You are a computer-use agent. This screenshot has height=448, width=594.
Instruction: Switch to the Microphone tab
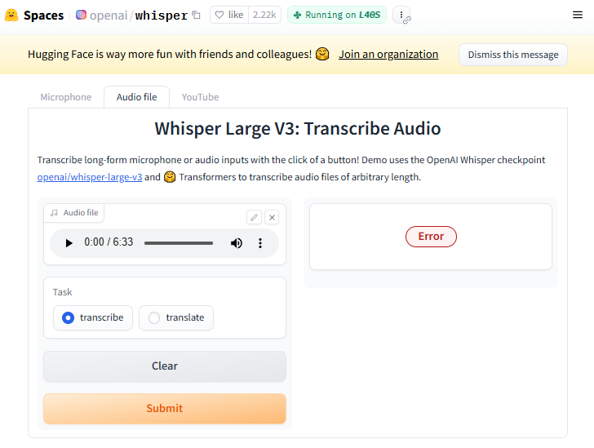[66, 97]
